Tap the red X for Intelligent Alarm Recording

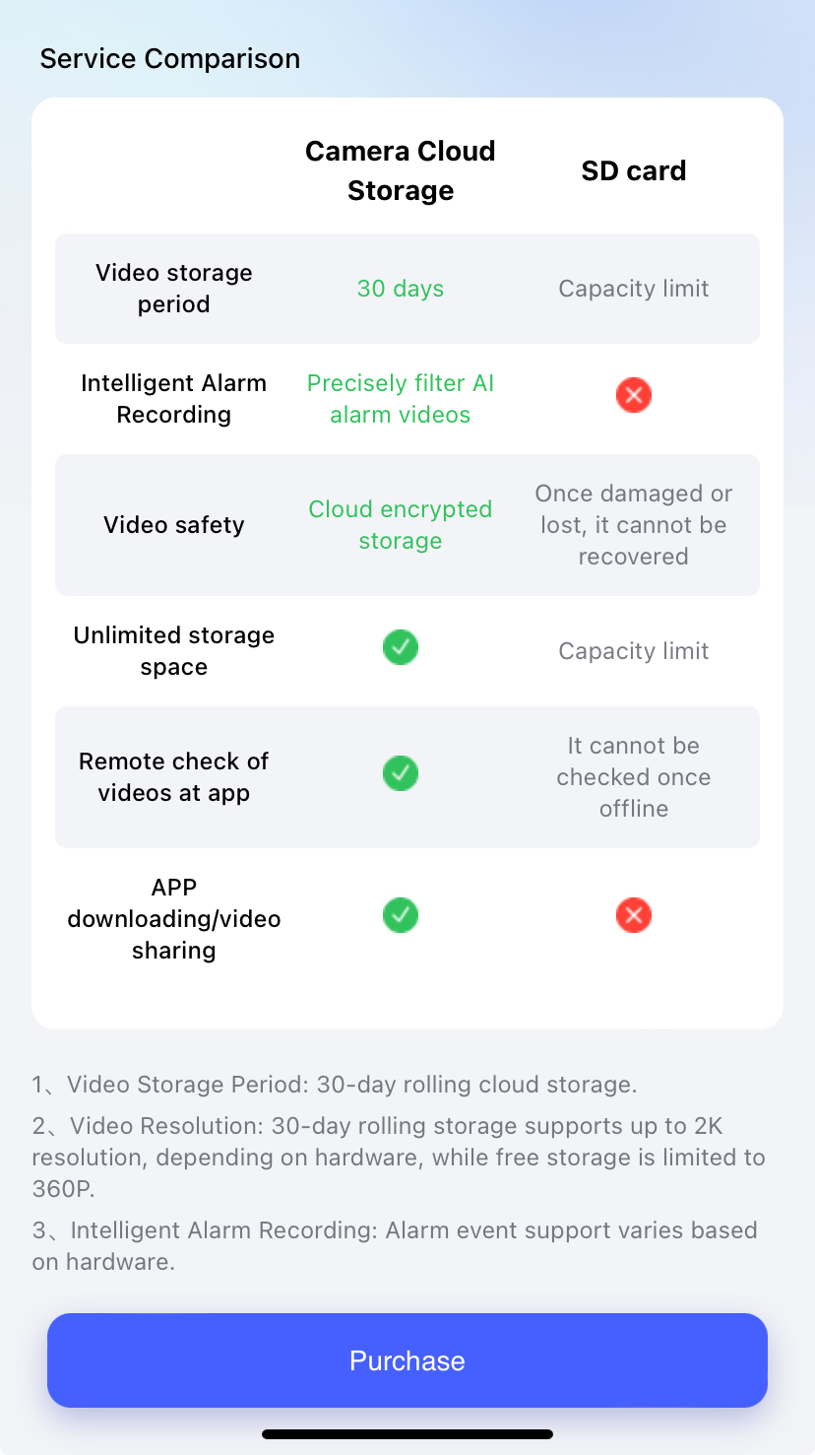(x=634, y=395)
